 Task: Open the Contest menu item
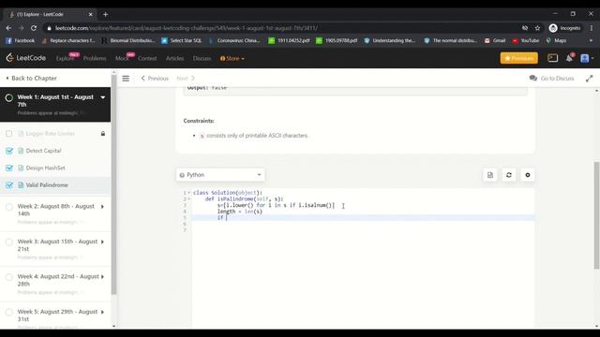pos(147,58)
